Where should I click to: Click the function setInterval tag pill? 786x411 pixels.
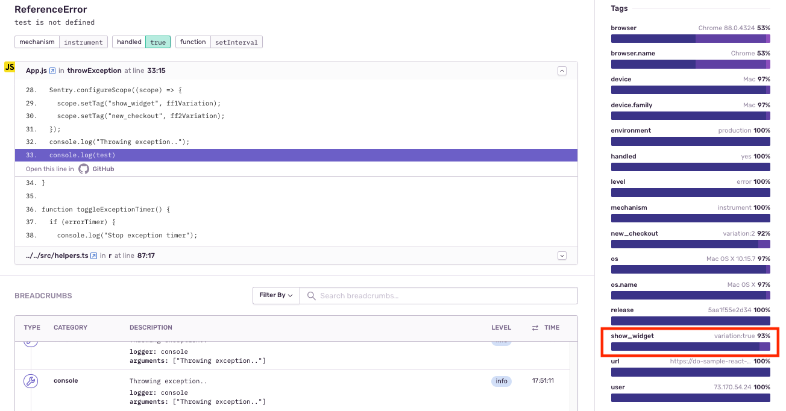click(x=219, y=42)
